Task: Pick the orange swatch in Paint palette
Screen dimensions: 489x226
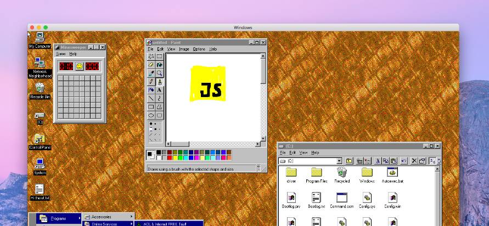Action: coord(229,158)
